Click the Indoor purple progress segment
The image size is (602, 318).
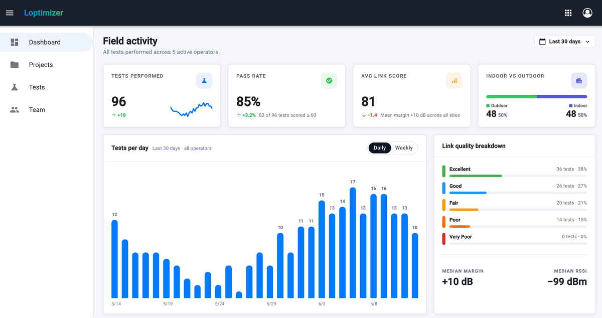pos(562,96)
